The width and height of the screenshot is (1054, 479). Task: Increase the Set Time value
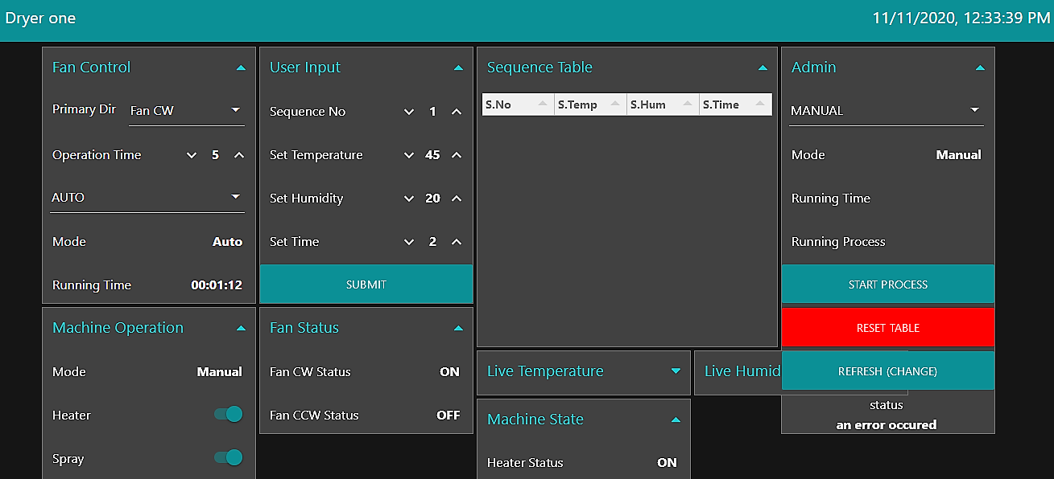[457, 242]
